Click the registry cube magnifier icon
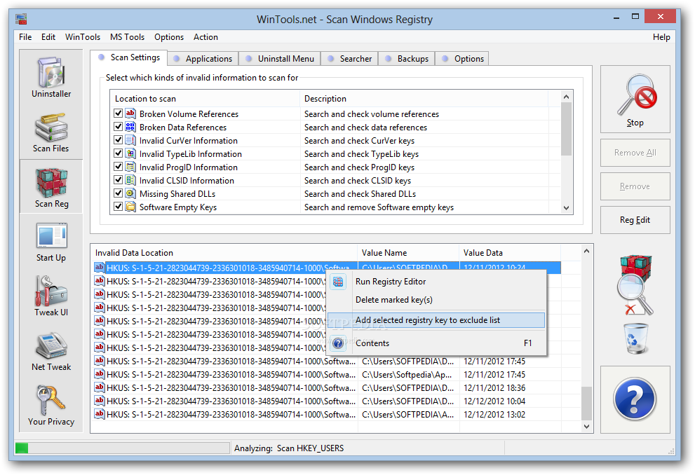 click(635, 284)
